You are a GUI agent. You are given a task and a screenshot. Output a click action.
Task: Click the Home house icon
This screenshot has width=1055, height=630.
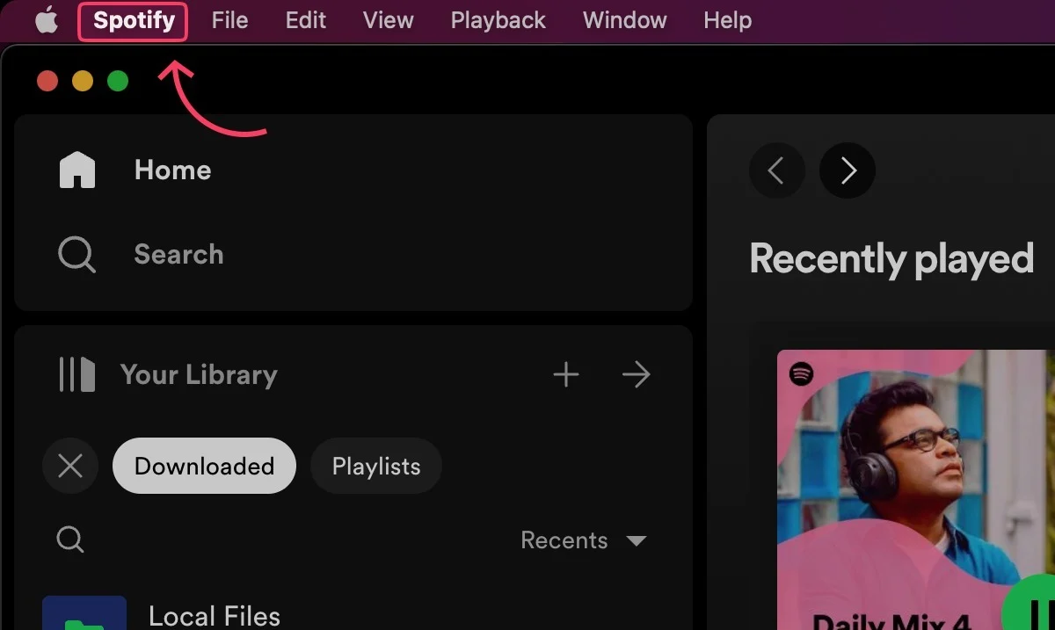coord(77,170)
